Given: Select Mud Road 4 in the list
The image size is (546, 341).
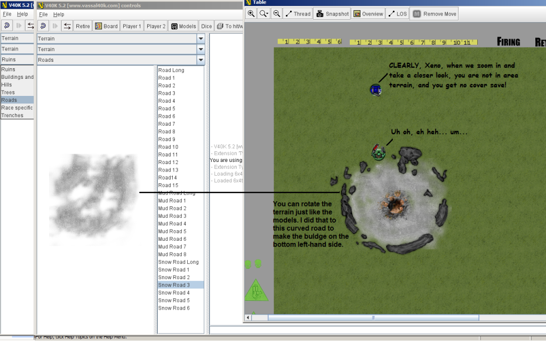Looking at the screenshot, I should coord(180,223).
